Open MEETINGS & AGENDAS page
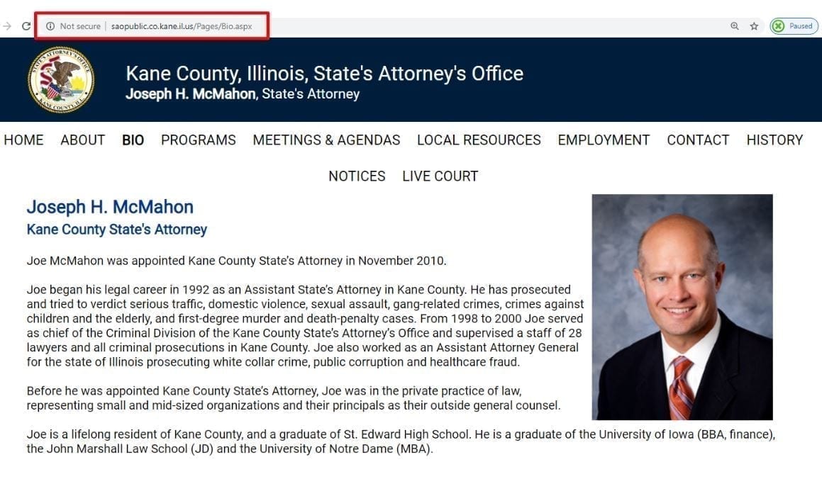822x491 pixels. (x=326, y=140)
